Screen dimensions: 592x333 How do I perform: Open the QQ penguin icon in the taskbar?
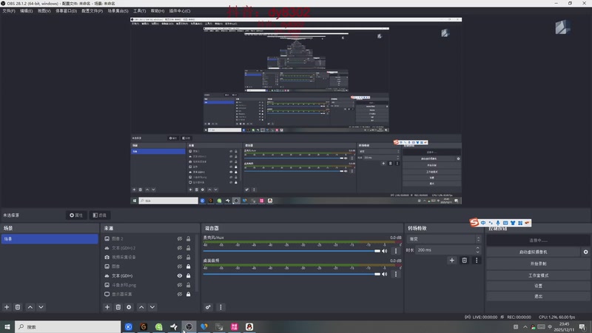click(x=249, y=326)
